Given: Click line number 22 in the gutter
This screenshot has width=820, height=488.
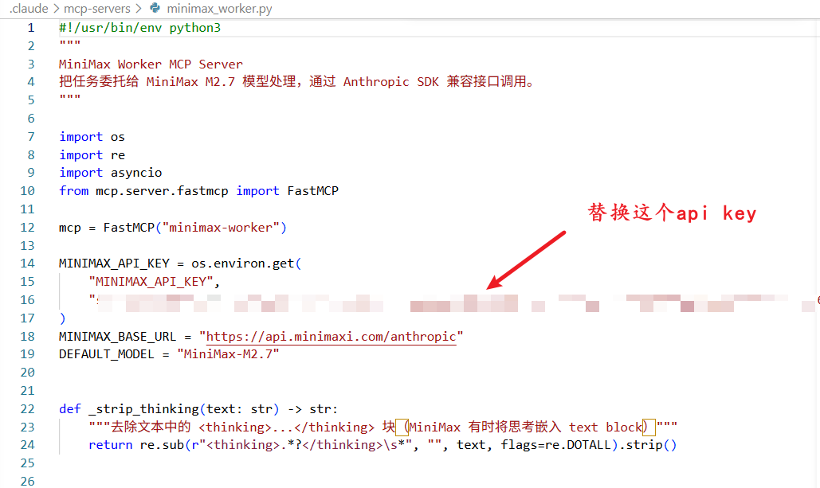Looking at the screenshot, I should pos(27,409).
